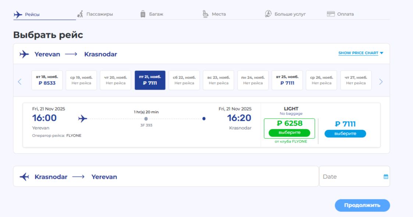This screenshot has width=413, height=217.
Task: Click the passenger icon beside Пассажиры
Action: tap(80, 13)
